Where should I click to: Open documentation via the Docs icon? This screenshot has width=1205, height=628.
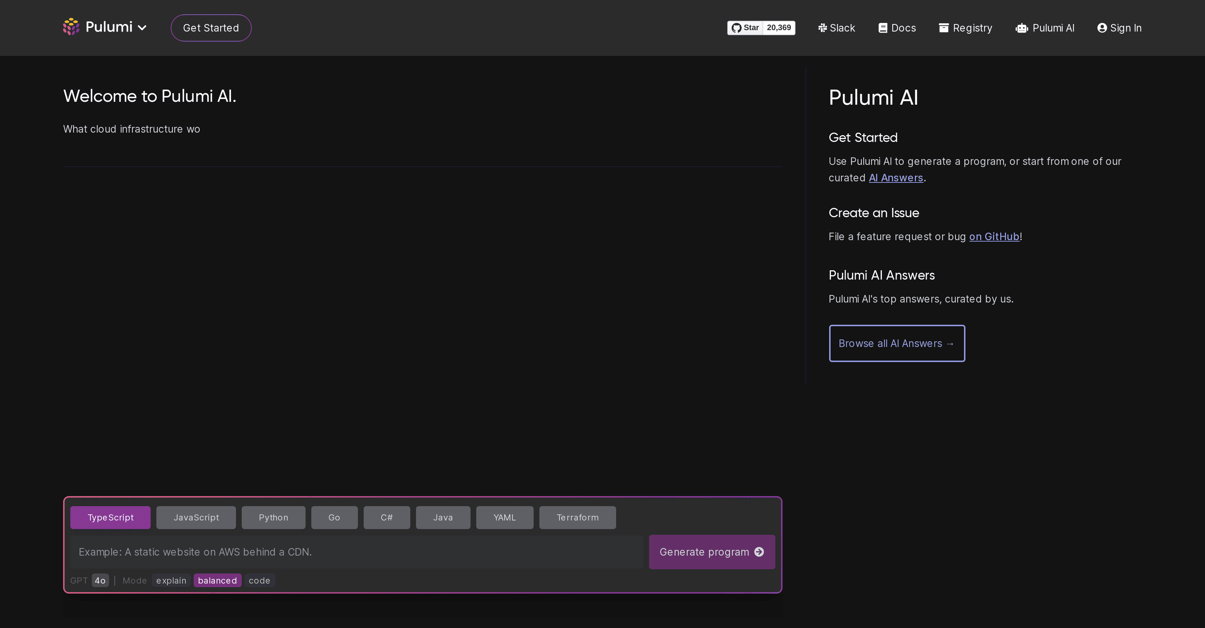(x=883, y=28)
